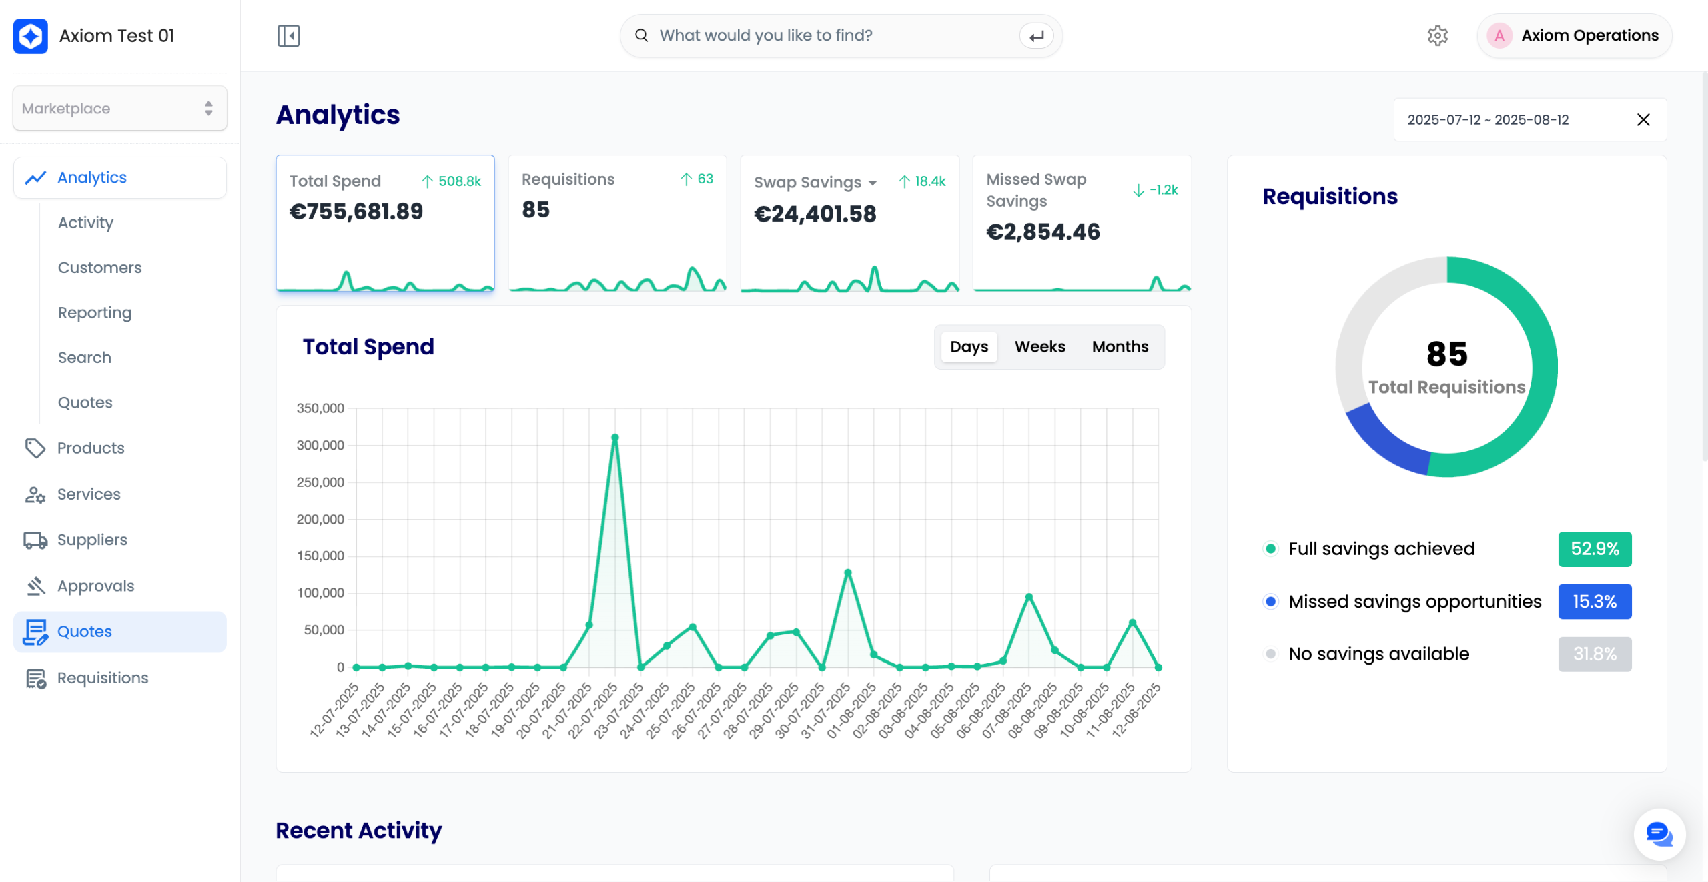This screenshot has width=1708, height=882.
Task: Click the Suppliers truck icon
Action: (x=35, y=540)
